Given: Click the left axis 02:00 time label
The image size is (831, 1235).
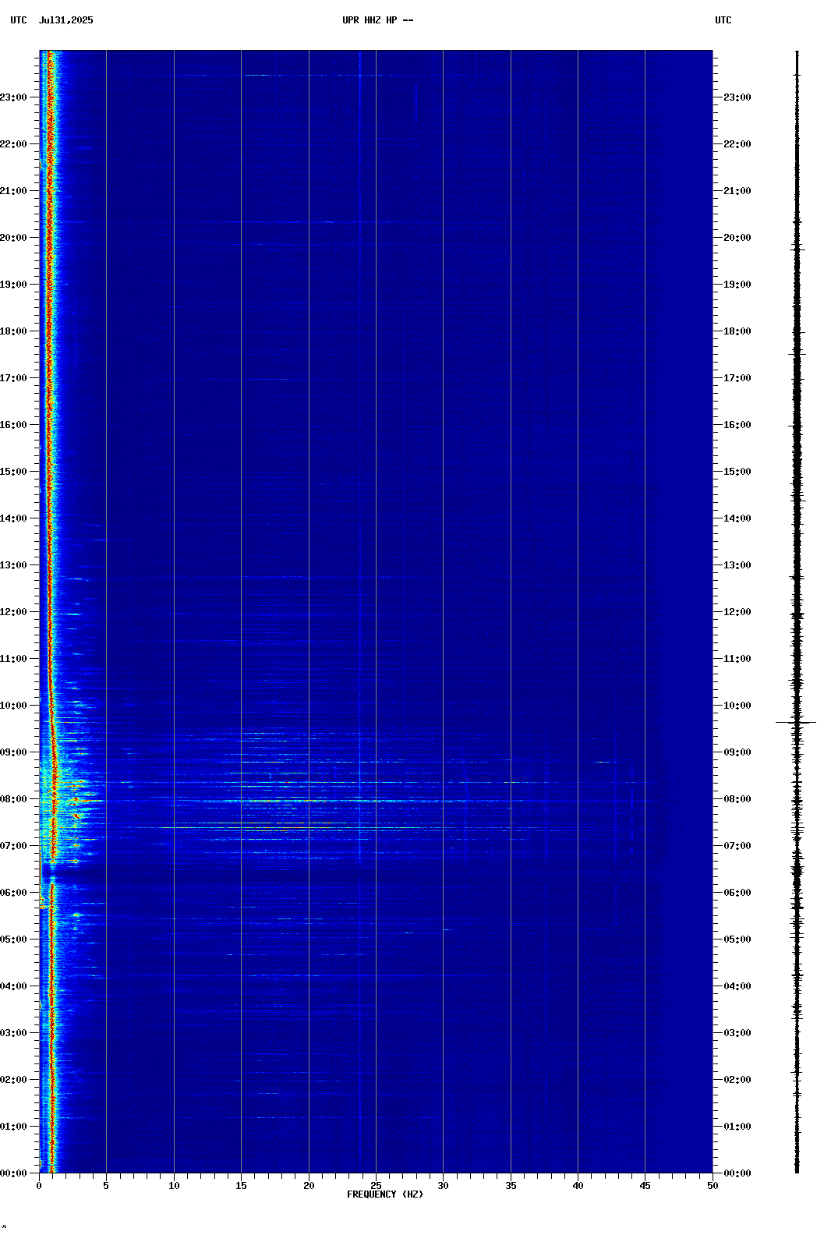Looking at the screenshot, I should [x=14, y=1080].
